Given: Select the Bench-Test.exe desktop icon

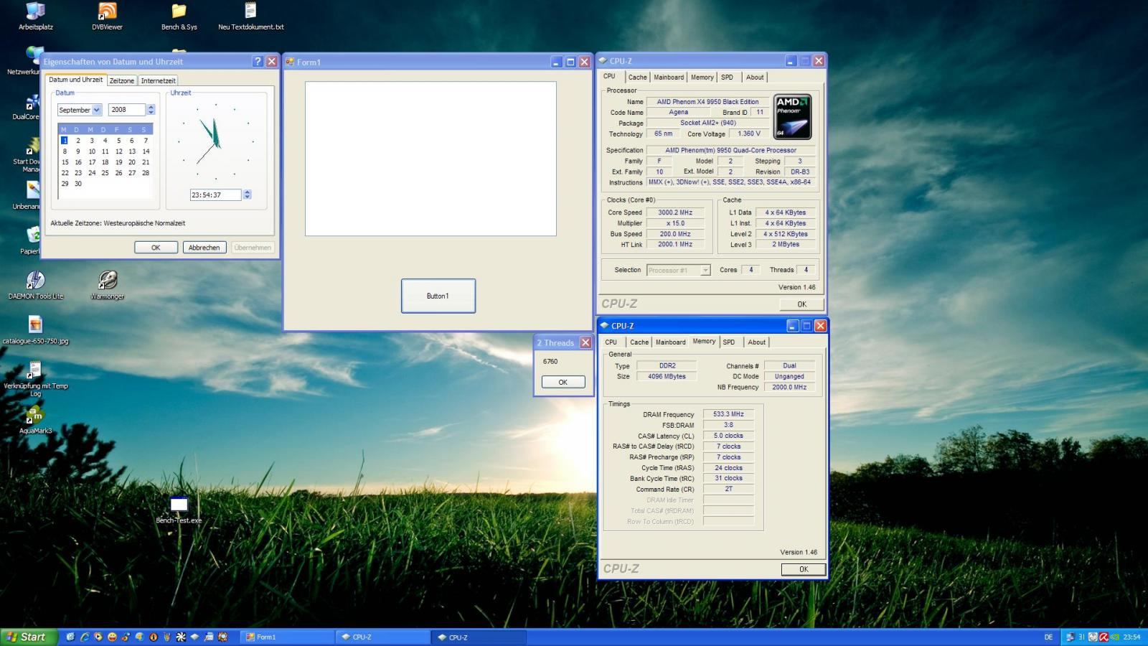Looking at the screenshot, I should click(x=179, y=510).
